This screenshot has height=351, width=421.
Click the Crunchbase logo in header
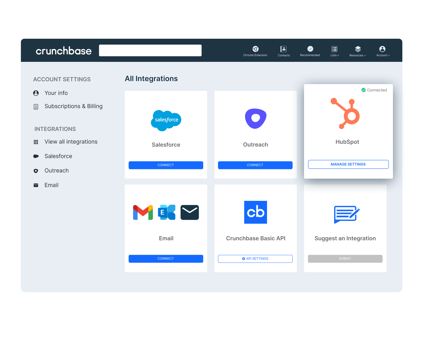[x=63, y=51]
